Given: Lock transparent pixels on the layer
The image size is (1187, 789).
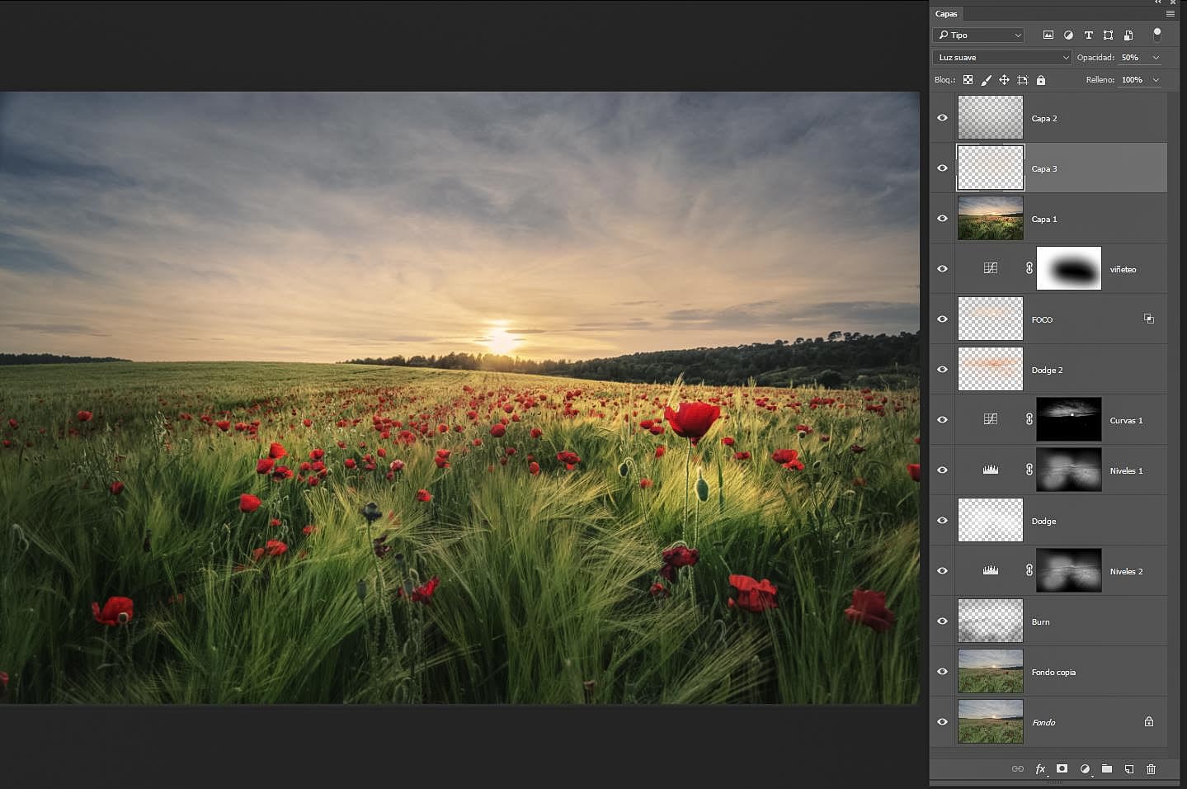Looking at the screenshot, I should [x=968, y=80].
